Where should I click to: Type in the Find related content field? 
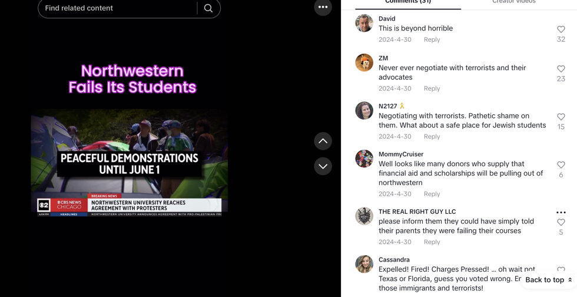(x=118, y=8)
